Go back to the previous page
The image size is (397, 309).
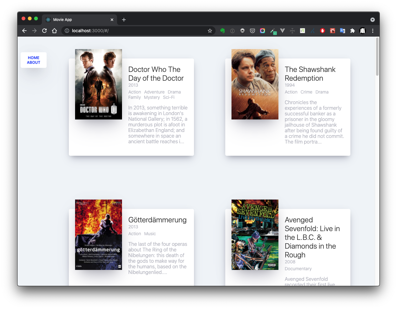click(24, 31)
